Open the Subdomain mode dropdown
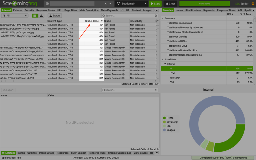Viewport: 256px width, 160px height. pos(131,4)
